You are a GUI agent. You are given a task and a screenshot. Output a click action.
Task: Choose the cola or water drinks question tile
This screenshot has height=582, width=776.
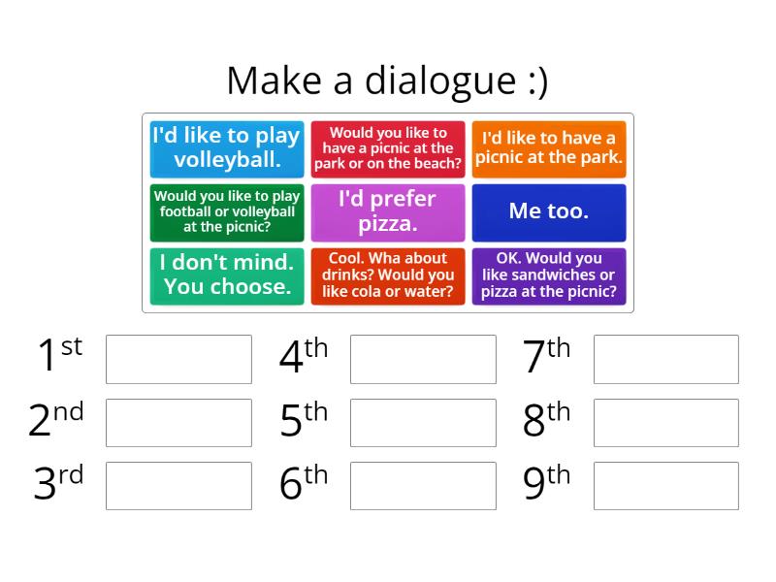tap(388, 276)
